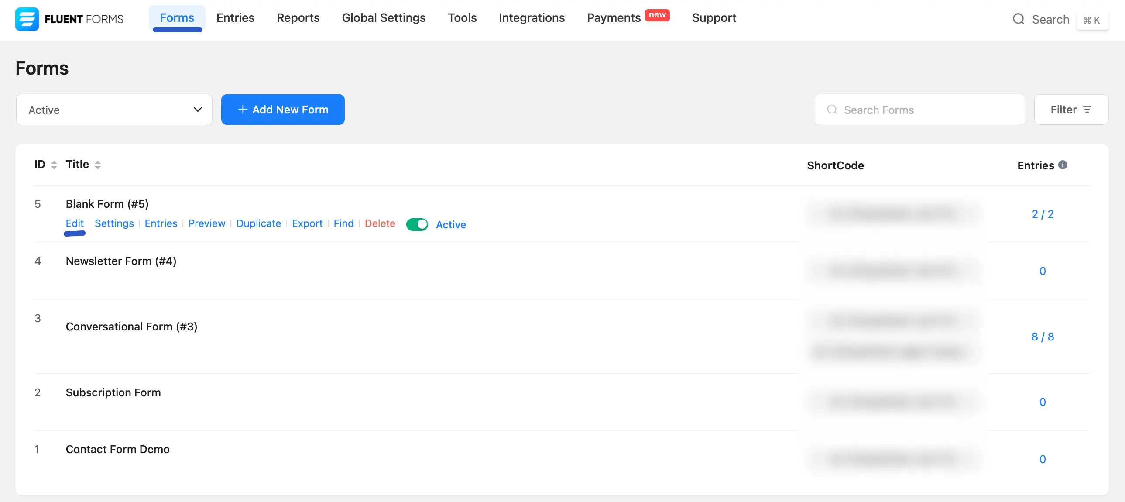Expand the form status selector
This screenshot has width=1125, height=502.
point(113,110)
